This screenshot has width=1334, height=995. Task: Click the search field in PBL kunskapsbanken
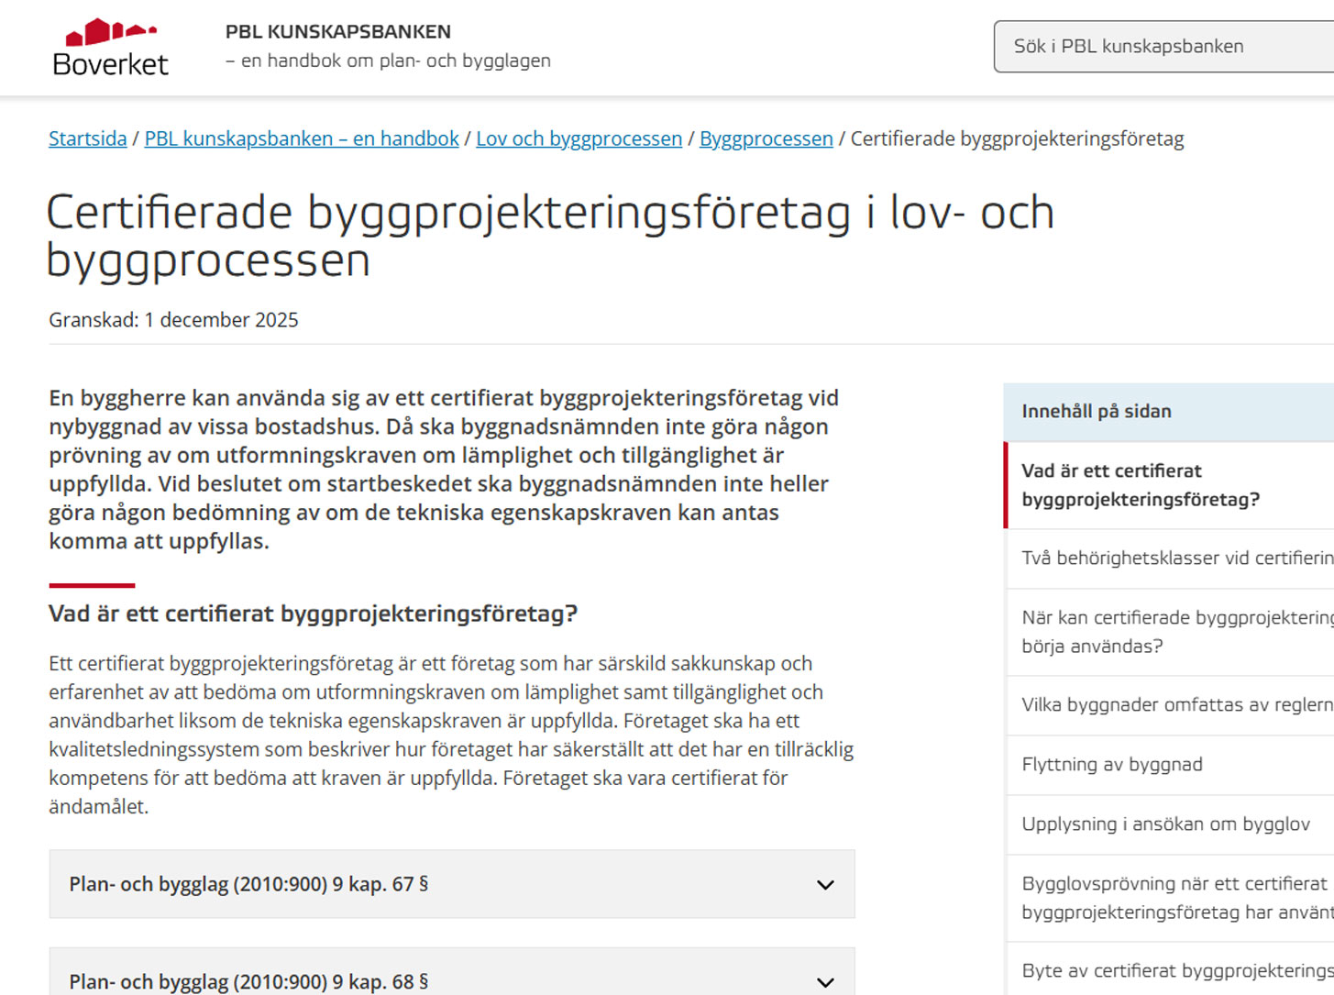[x=1163, y=47]
